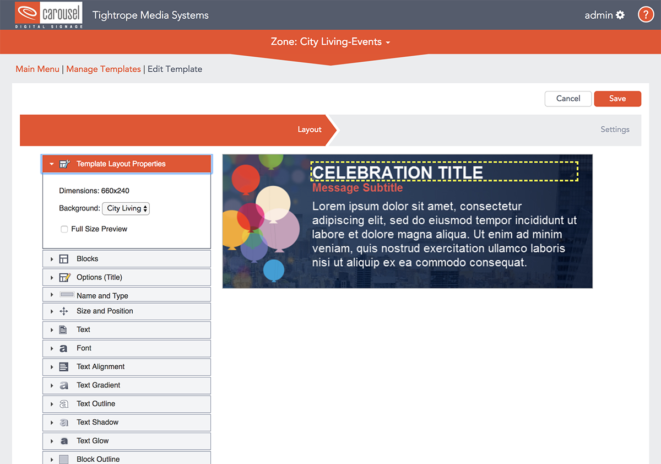Click the Text Glow icon
The image size is (661, 464).
pyautogui.click(x=64, y=441)
